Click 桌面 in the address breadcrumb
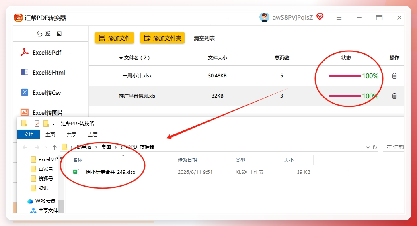The height and width of the screenshot is (226, 417). [106, 147]
